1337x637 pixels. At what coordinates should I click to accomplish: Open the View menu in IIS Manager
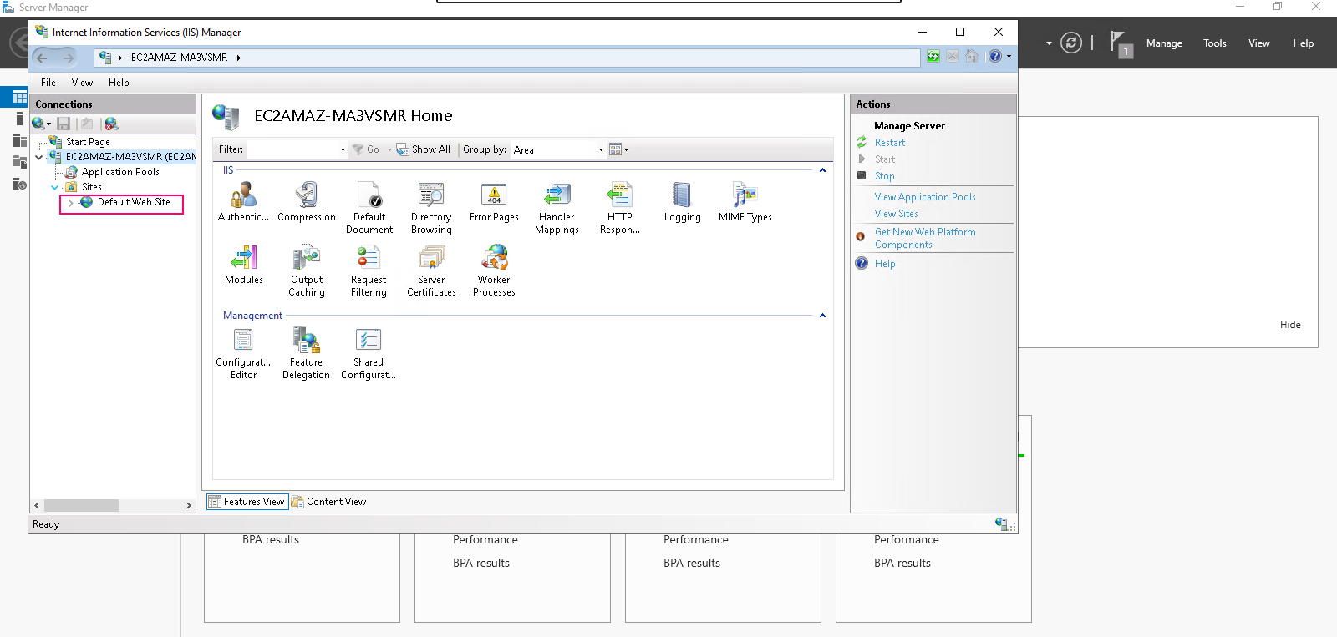coord(82,83)
